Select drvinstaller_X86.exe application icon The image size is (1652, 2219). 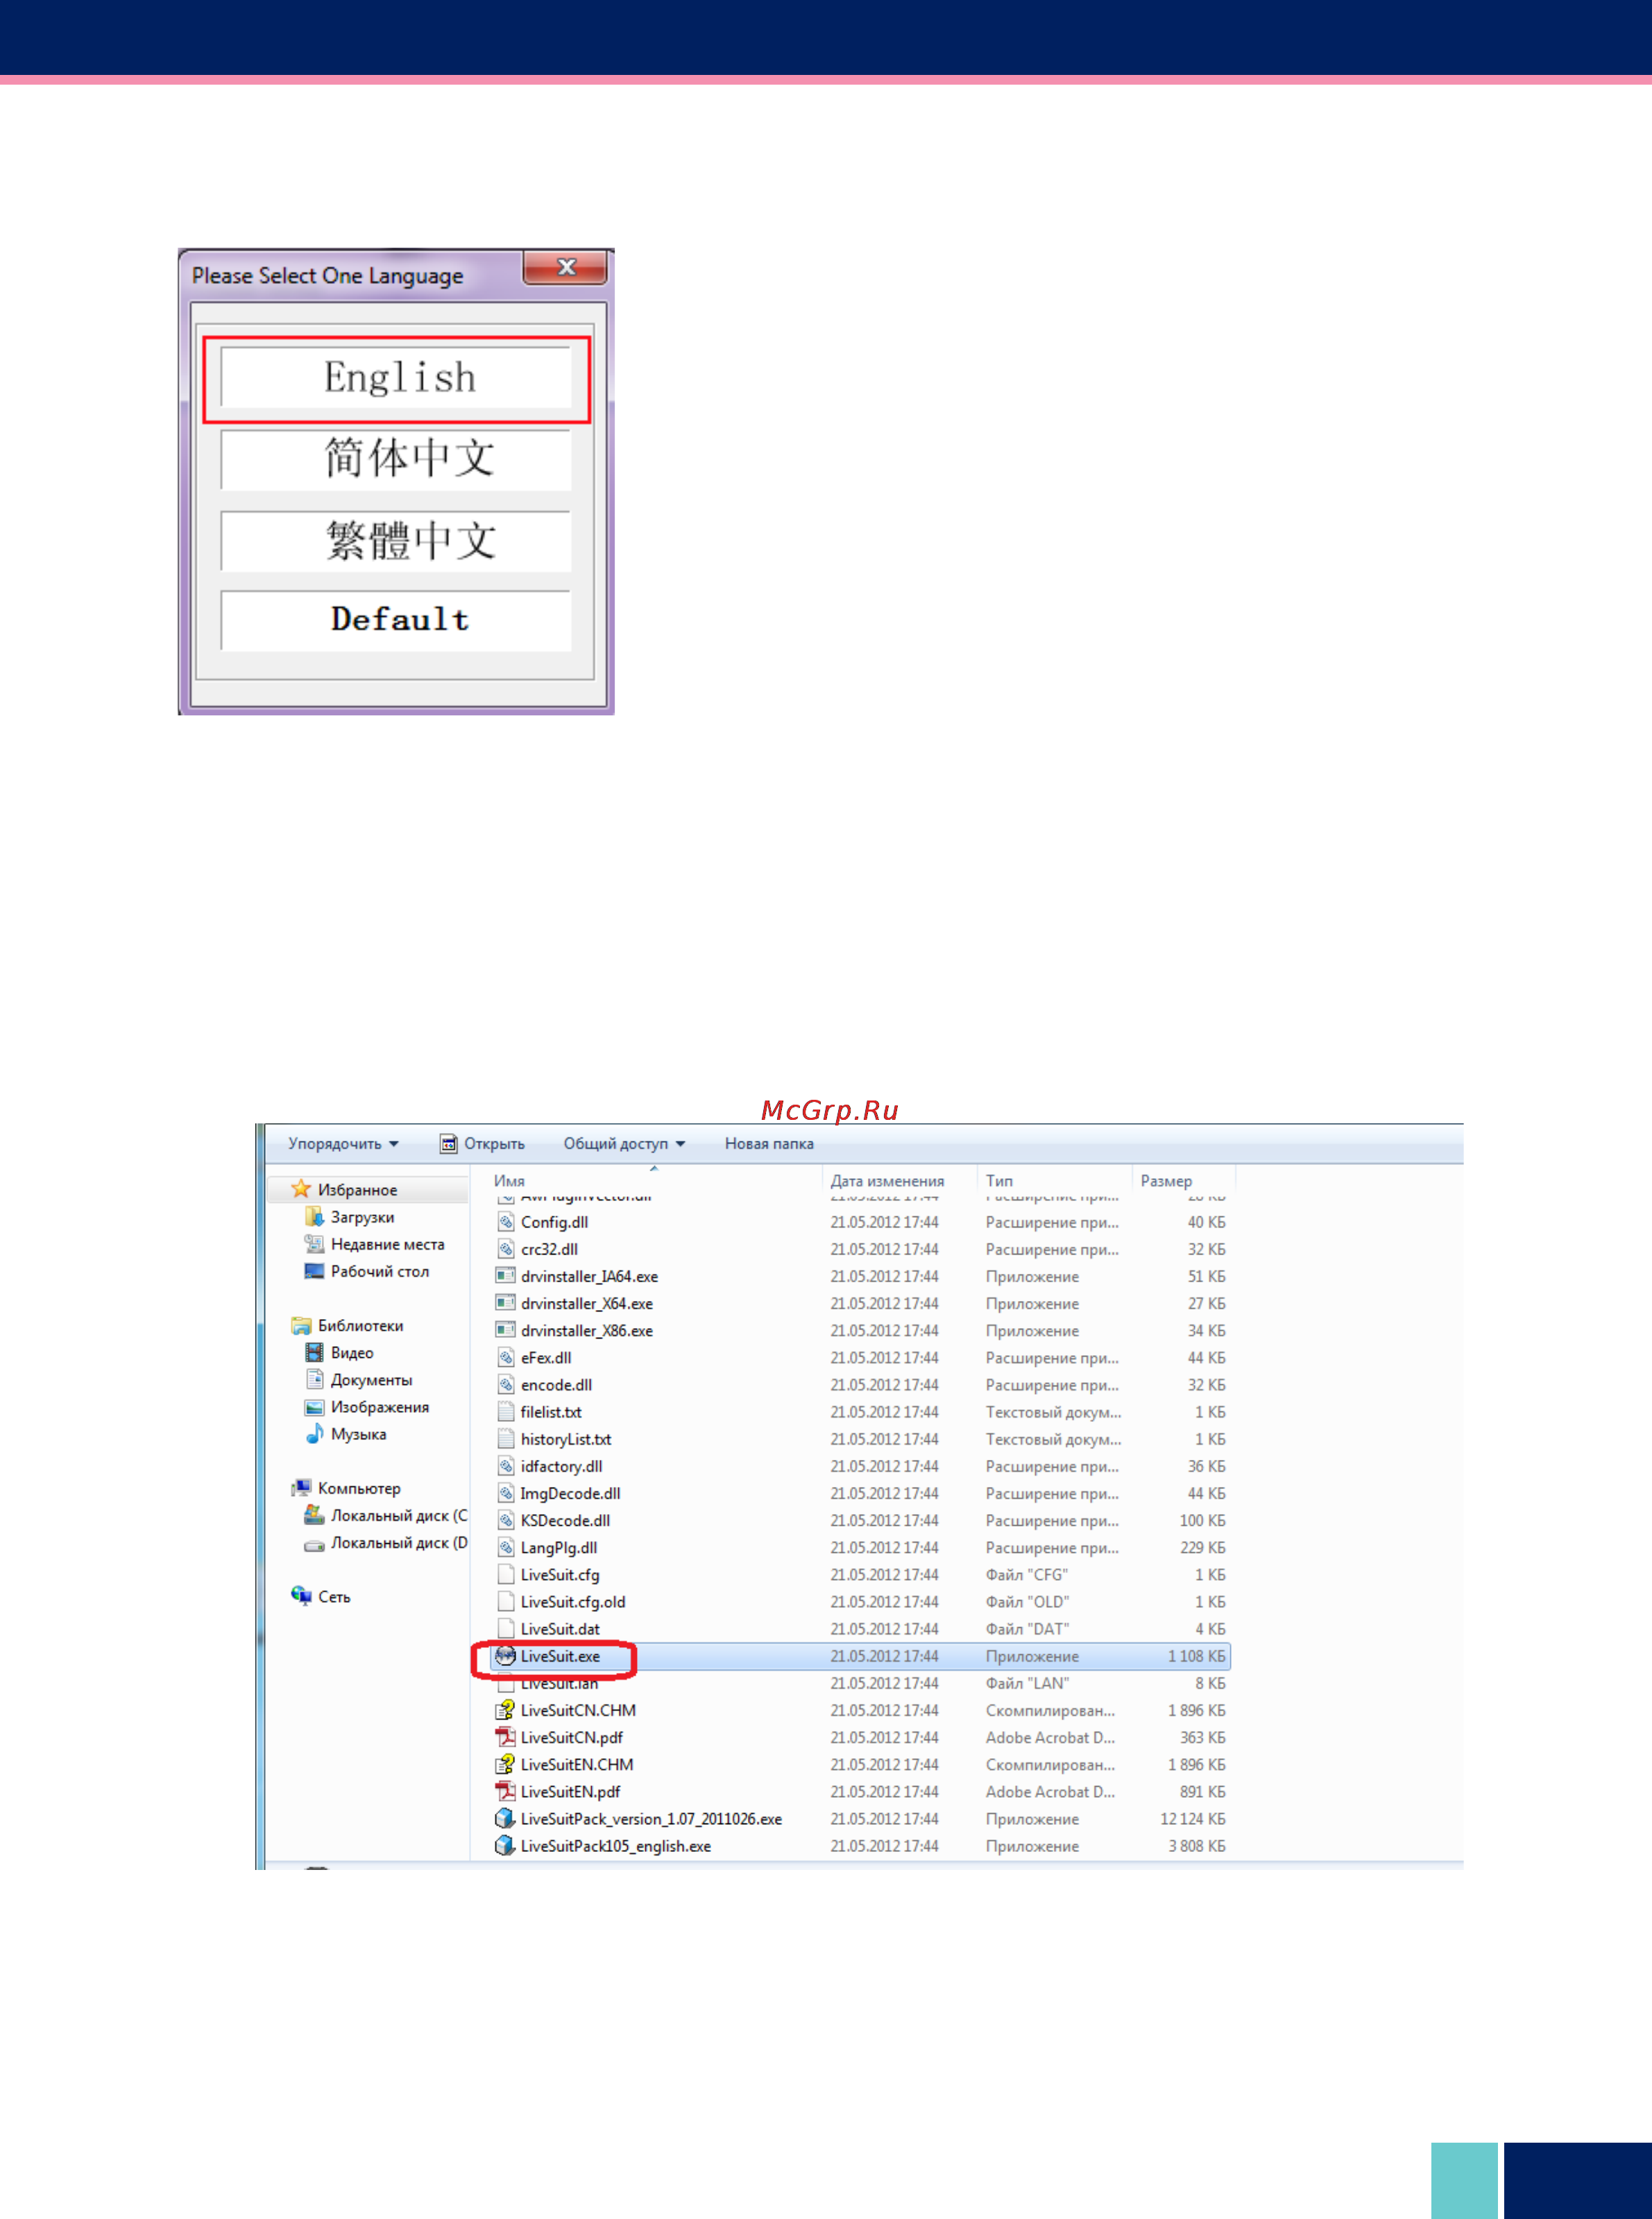coord(506,1330)
